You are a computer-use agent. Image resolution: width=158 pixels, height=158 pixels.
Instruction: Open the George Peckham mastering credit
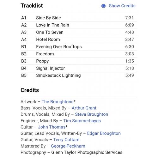[68, 146]
